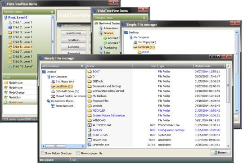Viewport: 243px width, 164px height.
Task: Click the CONFIG.SYS file icon
Action: (x=90, y=135)
